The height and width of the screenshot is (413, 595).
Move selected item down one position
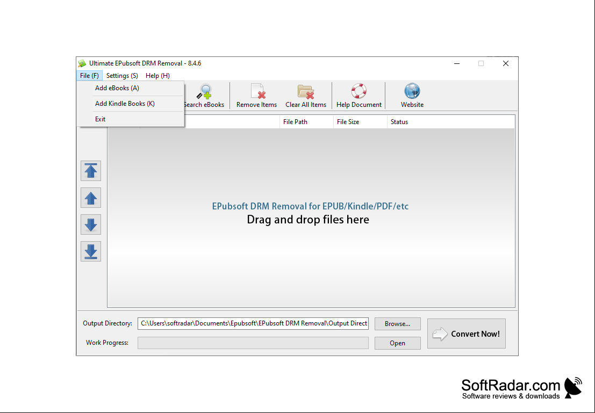coord(91,224)
